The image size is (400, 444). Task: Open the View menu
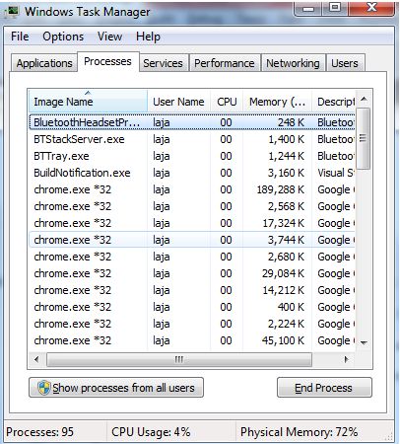click(x=109, y=37)
